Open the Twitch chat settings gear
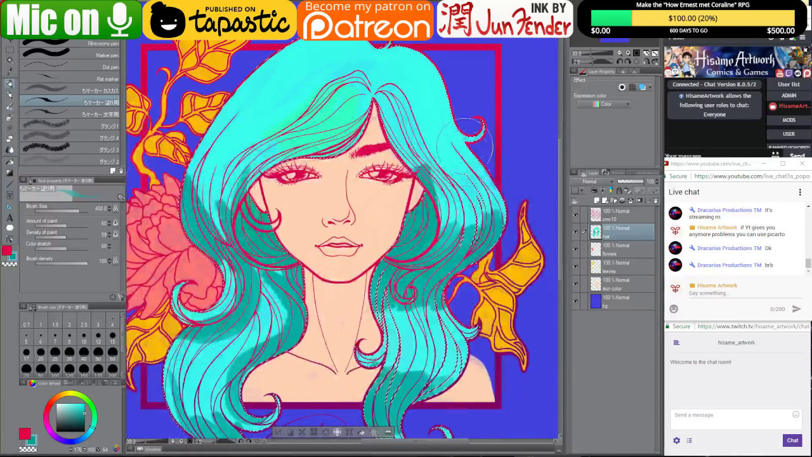The image size is (812, 457). pos(676,440)
